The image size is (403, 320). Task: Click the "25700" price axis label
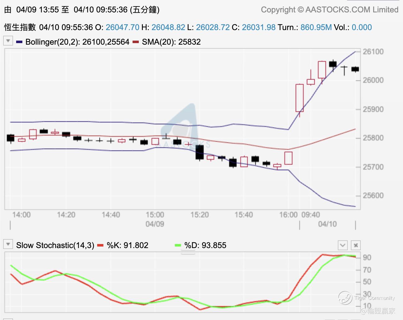[x=373, y=167]
